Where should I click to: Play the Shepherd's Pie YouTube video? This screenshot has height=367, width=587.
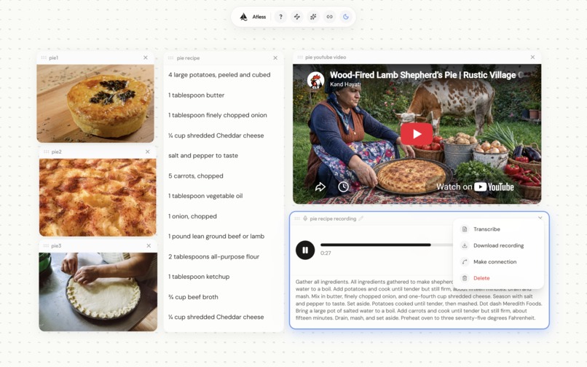pyautogui.click(x=417, y=134)
